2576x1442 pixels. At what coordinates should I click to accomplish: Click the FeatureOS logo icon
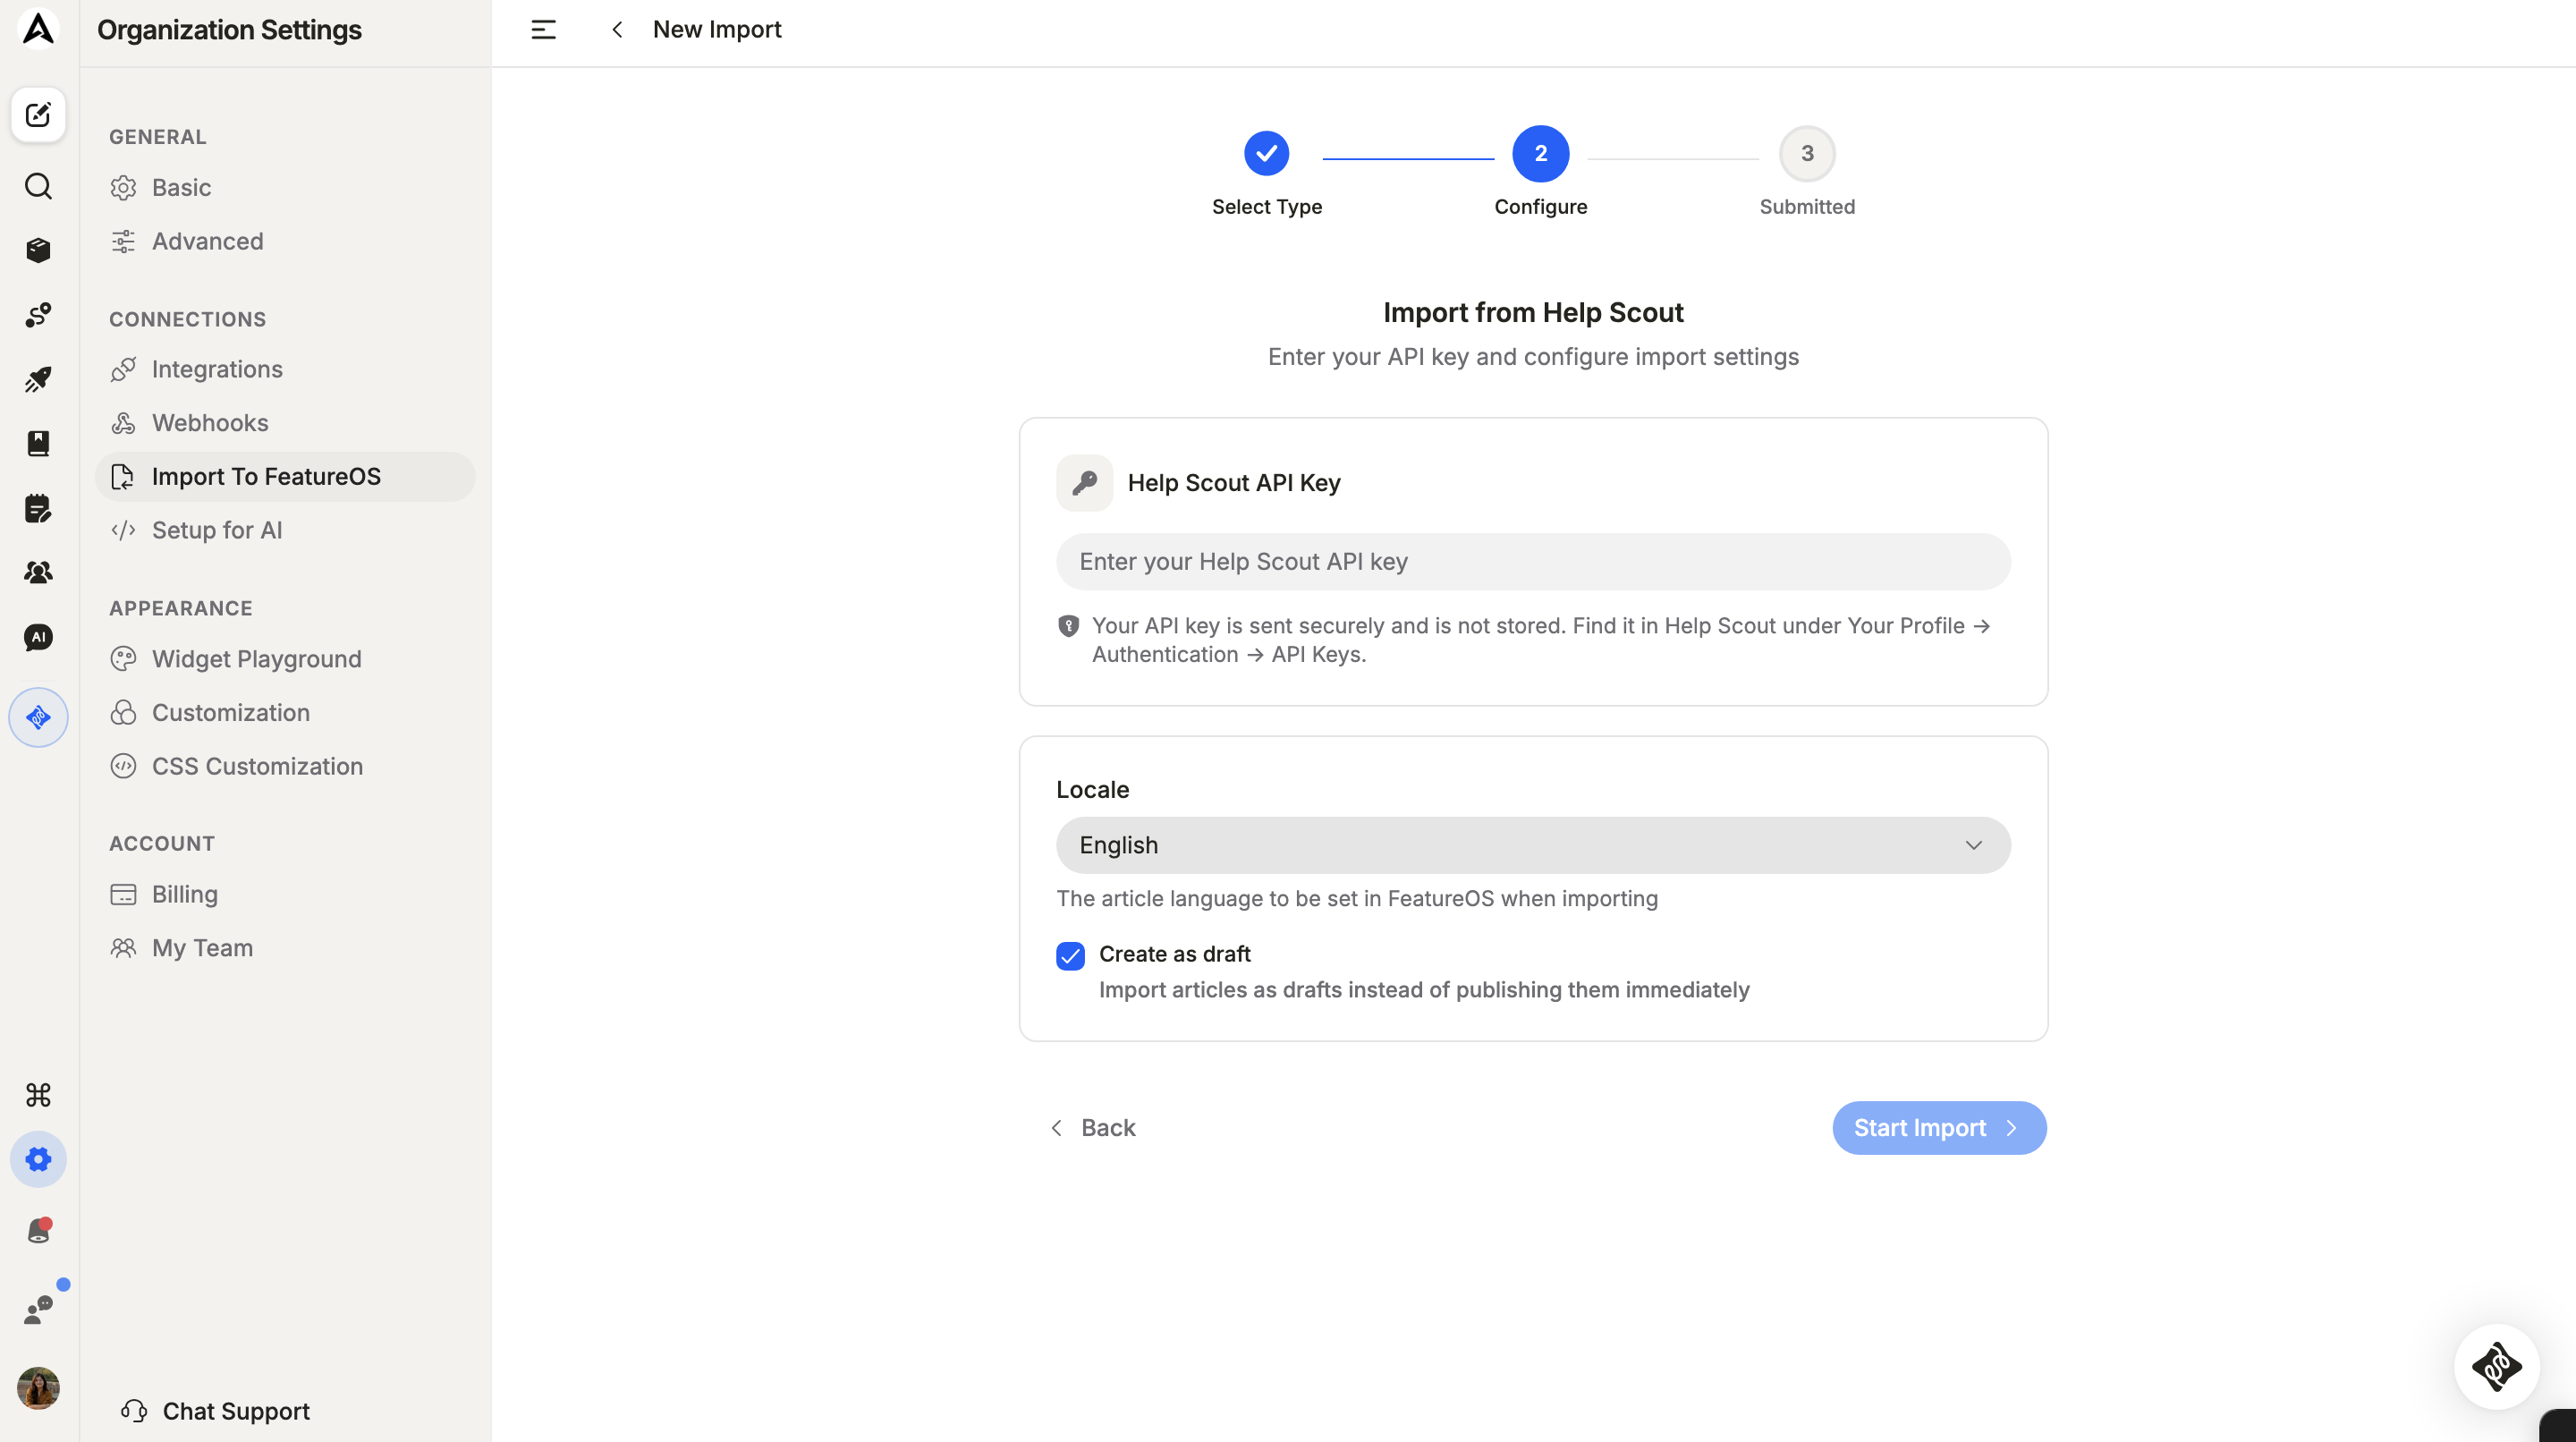38,29
